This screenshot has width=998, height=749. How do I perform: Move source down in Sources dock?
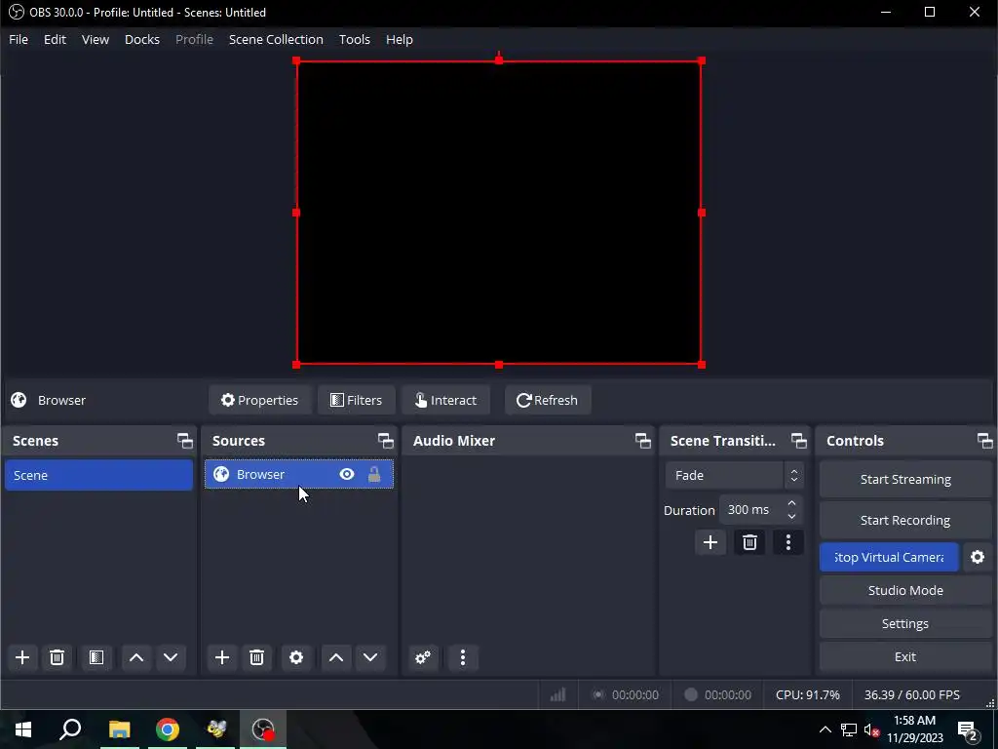[370, 657]
